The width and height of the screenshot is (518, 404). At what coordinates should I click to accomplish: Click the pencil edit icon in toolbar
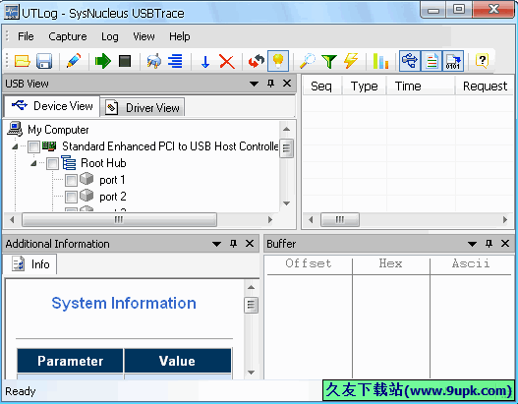(x=74, y=61)
